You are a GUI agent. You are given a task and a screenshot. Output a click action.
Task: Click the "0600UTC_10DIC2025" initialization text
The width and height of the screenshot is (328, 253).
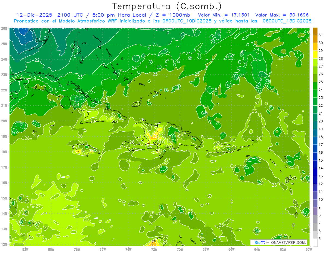[187, 21]
